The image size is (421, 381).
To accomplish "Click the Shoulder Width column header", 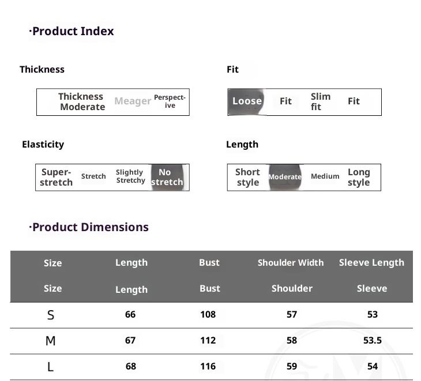I will (x=291, y=263).
